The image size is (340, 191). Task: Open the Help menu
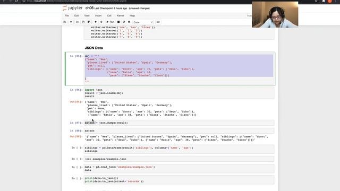coord(132,15)
